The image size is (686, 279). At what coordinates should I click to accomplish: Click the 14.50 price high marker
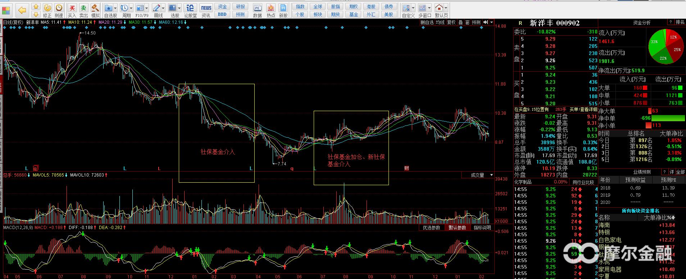tap(87, 33)
